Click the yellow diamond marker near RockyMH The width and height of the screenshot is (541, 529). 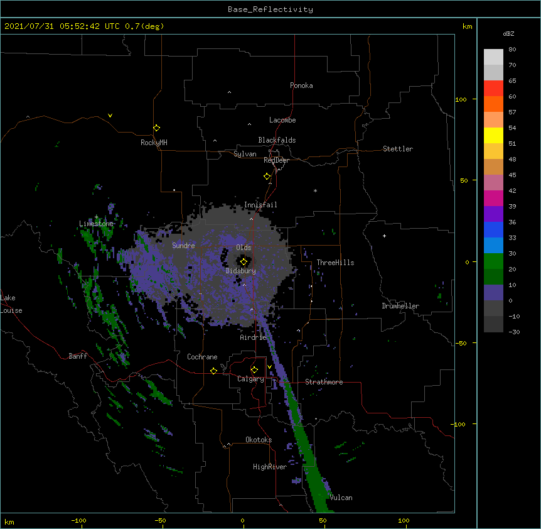pos(156,128)
